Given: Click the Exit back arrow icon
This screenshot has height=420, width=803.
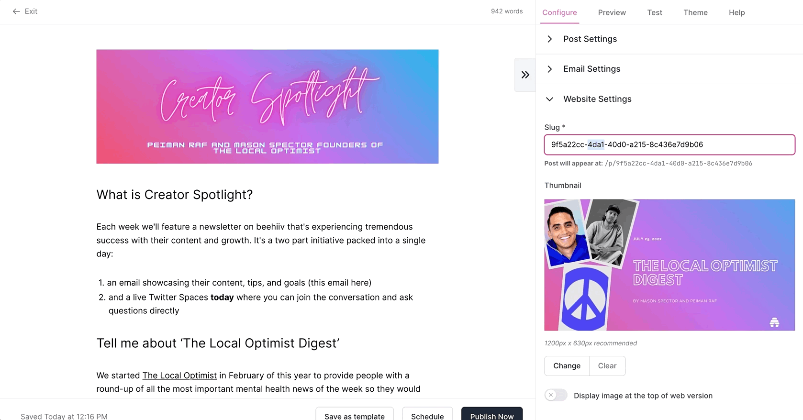Looking at the screenshot, I should [16, 11].
